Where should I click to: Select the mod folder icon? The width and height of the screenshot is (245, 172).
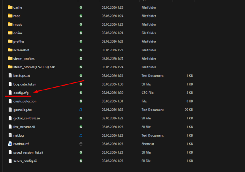point(10,16)
